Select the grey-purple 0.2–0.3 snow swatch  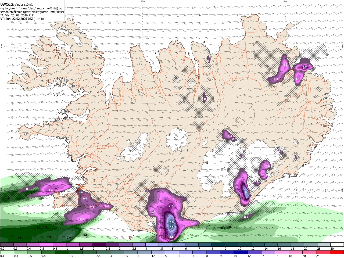point(7,245)
